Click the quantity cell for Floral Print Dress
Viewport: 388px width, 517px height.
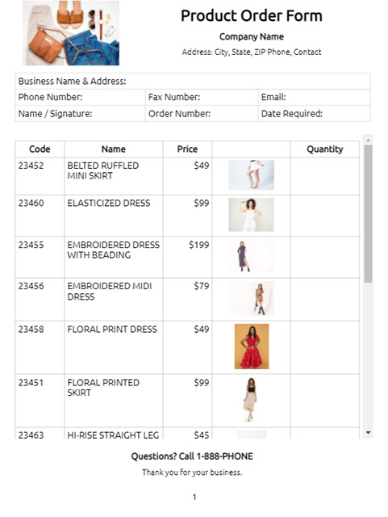(325, 347)
